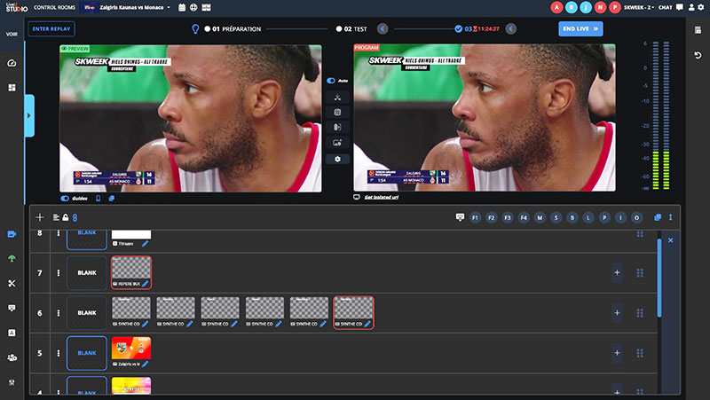The image size is (710, 400).
Task: Click the ENTER REPLAY button
Action: tap(51, 28)
